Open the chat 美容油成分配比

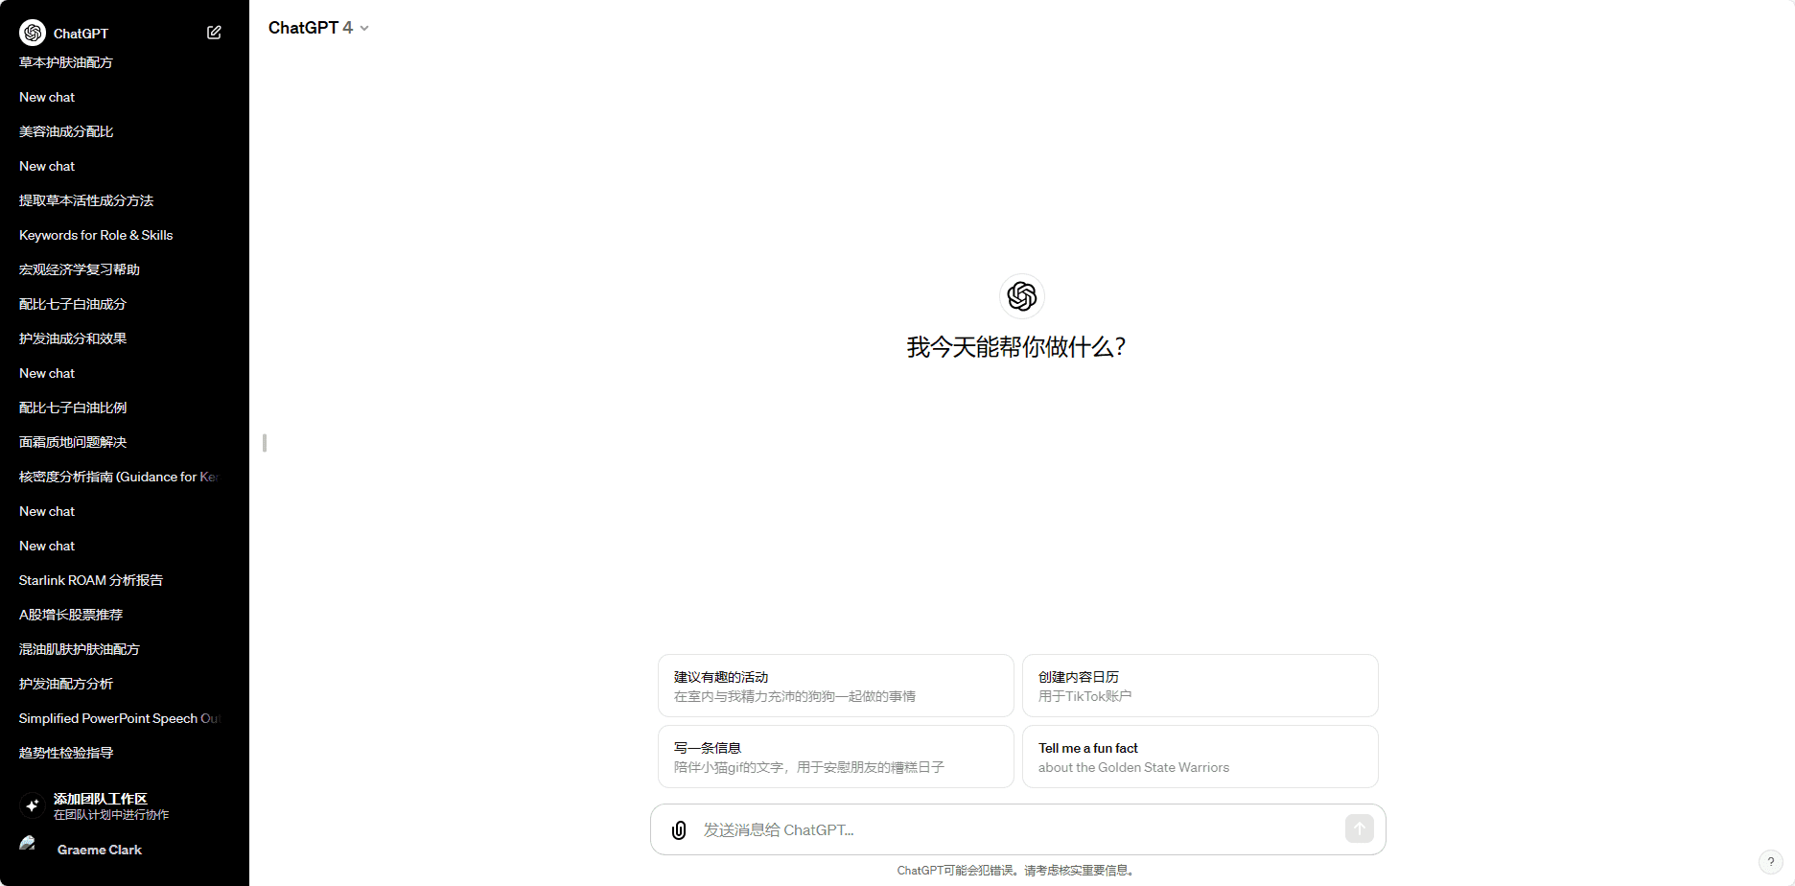click(66, 131)
